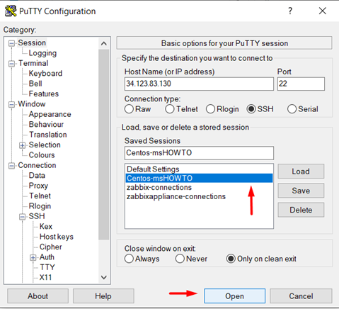
Task: Click the Load session button
Action: pos(301,172)
